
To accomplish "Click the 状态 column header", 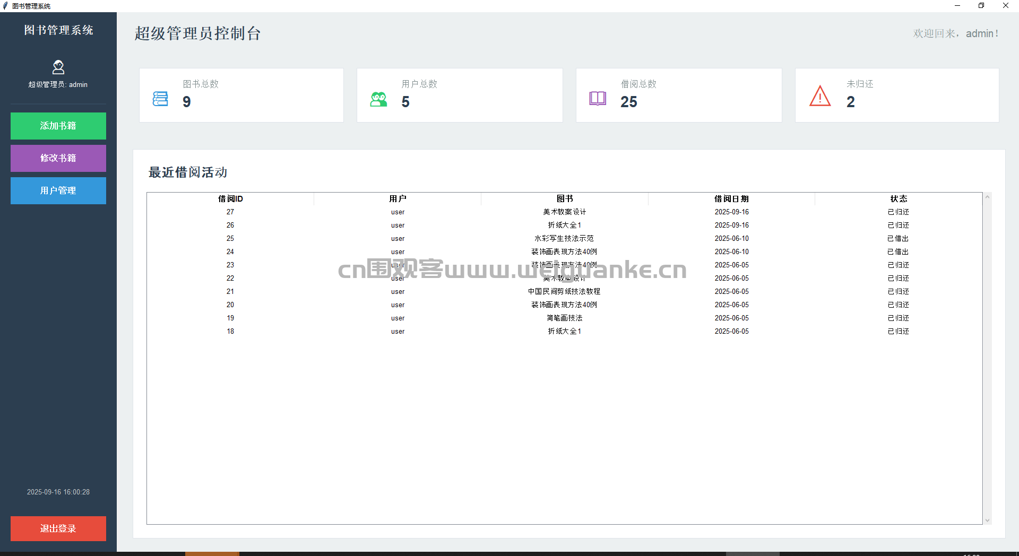I will (x=899, y=198).
